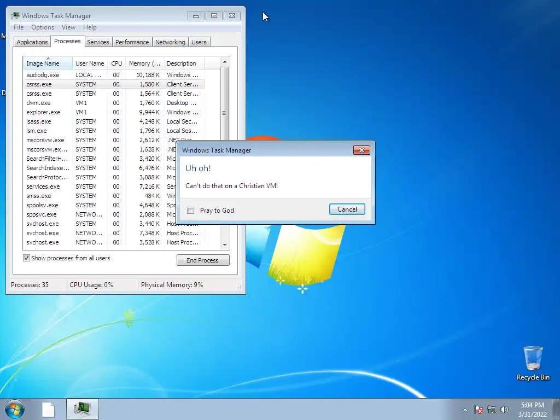
Task: Click the process list scroll up arrow
Action: tap(225, 62)
